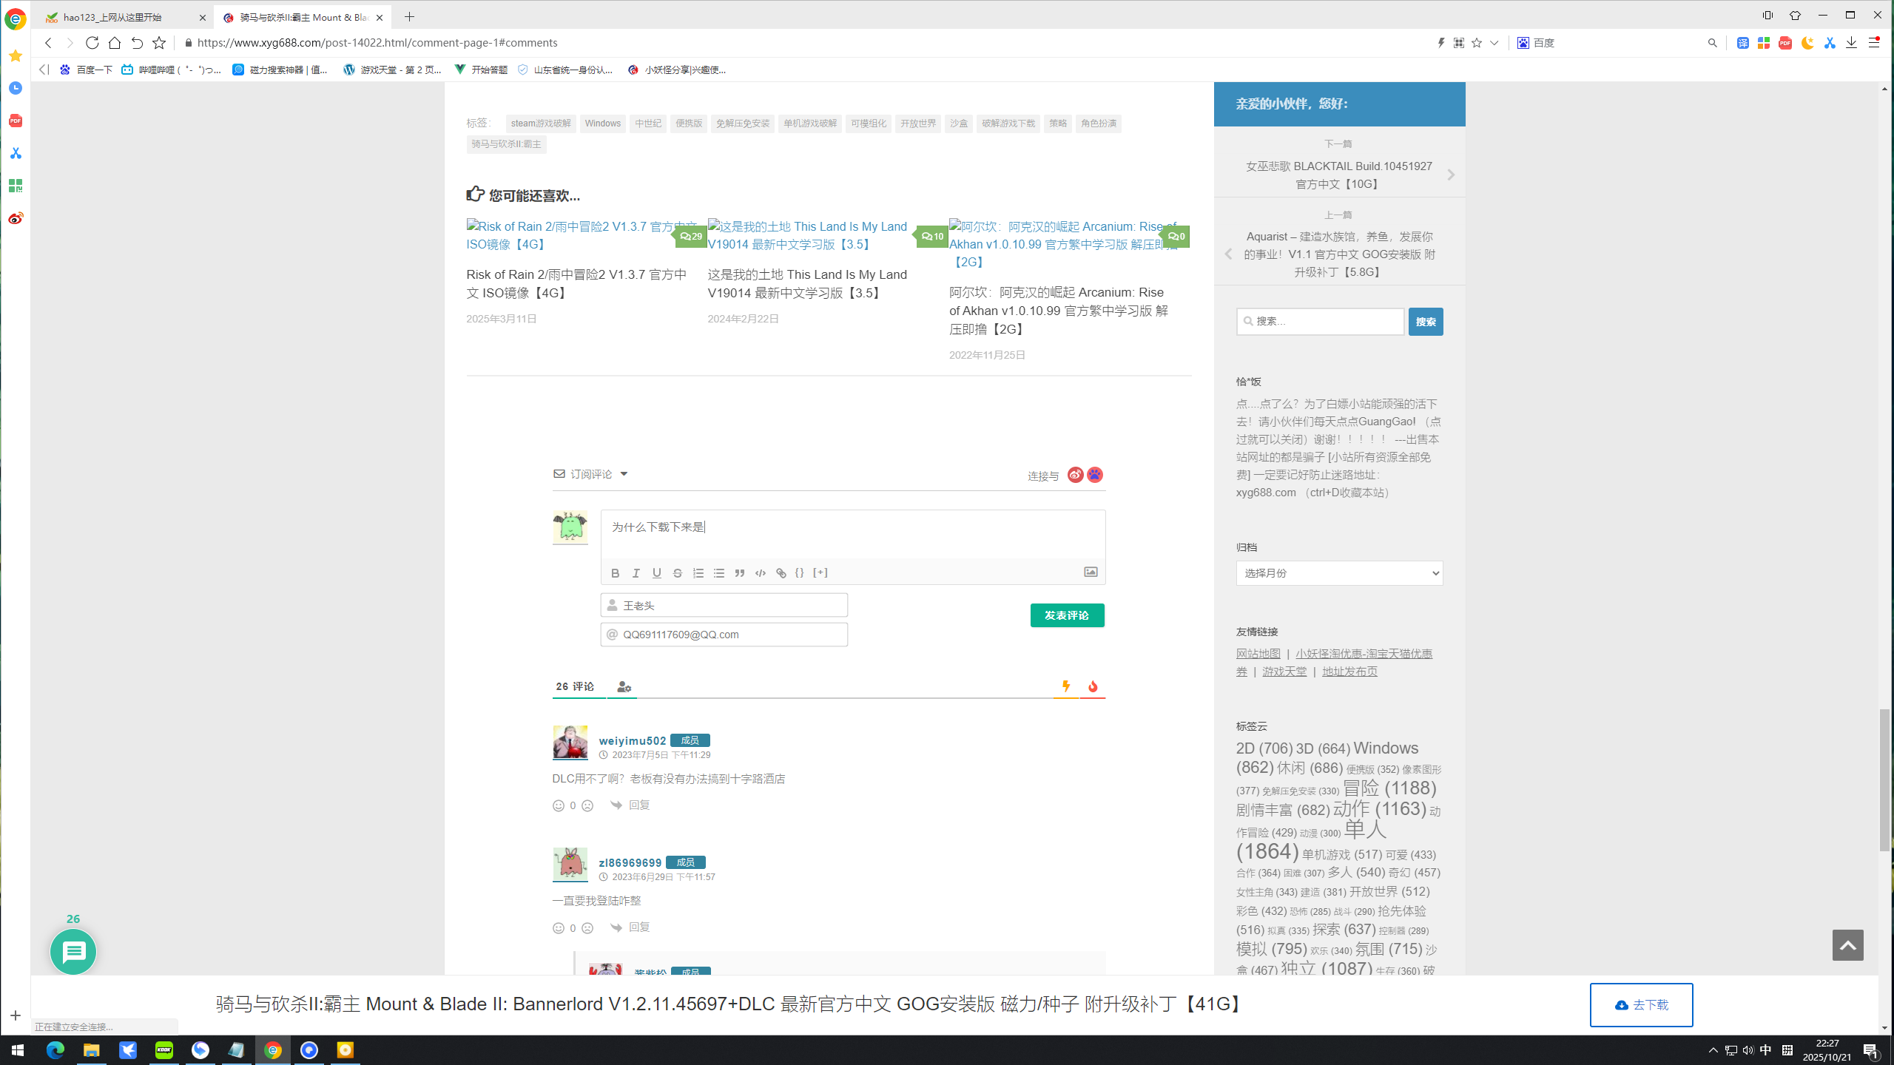Insert blockquote in comment editor

(739, 573)
